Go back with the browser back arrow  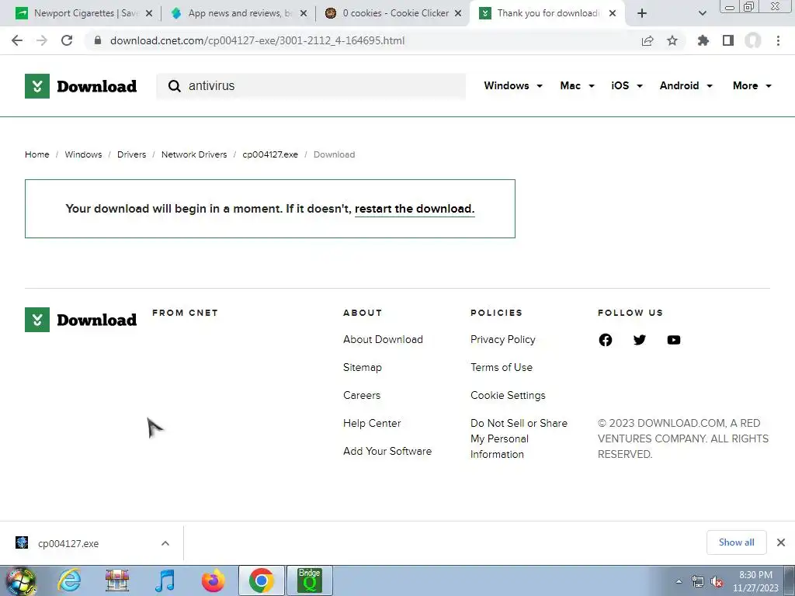[17, 40]
